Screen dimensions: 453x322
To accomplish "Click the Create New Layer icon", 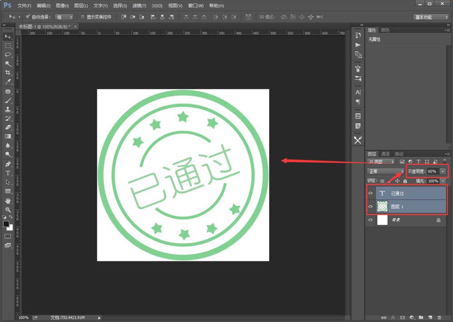I will [430, 317].
